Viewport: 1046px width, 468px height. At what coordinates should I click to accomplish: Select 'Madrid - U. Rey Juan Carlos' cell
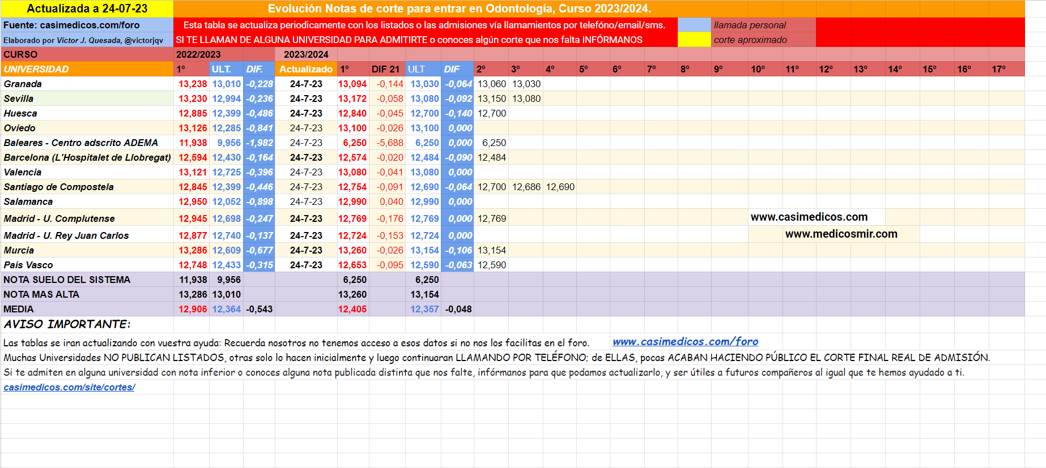click(87, 235)
